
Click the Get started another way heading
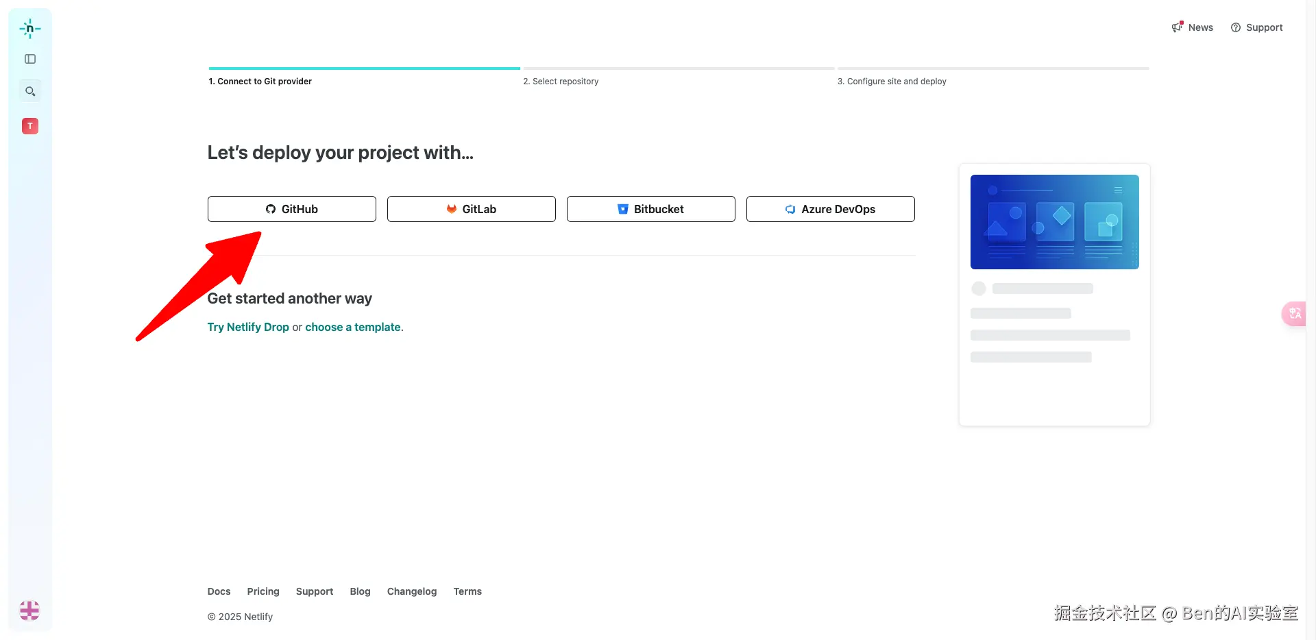pos(290,298)
